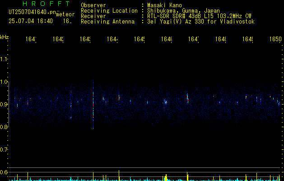Click the 0.6 frequency axis label
Screen dimensions: 284x181
click(4, 172)
